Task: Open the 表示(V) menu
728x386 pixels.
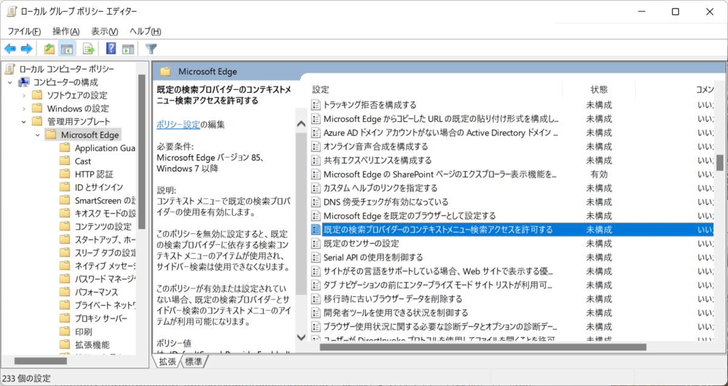Action: point(104,32)
